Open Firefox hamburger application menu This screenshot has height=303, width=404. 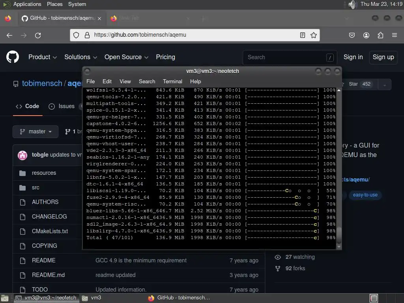pyautogui.click(x=394, y=35)
